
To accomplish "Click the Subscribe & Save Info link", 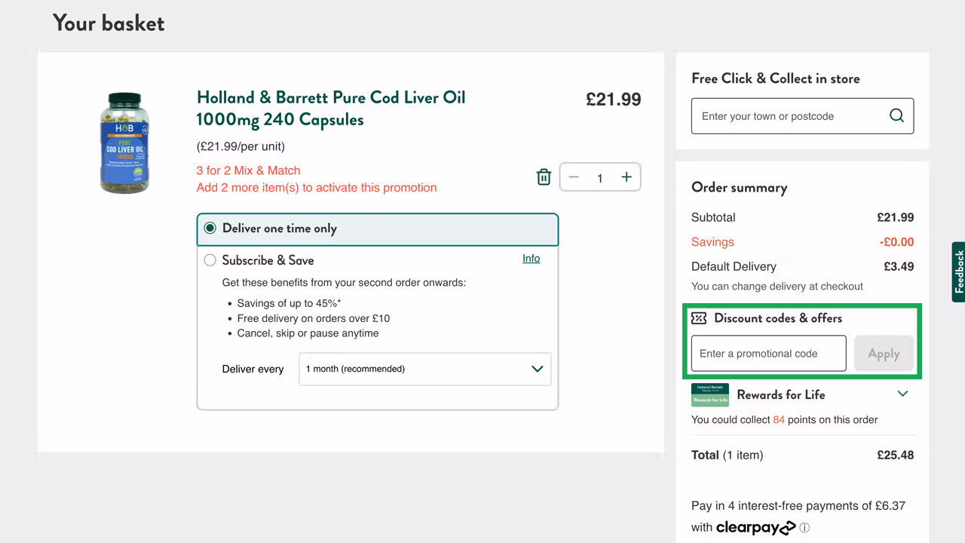I will click(531, 258).
